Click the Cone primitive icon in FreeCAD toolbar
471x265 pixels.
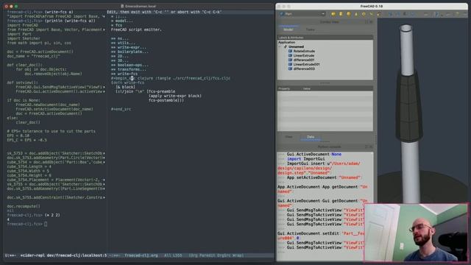point(356,14)
